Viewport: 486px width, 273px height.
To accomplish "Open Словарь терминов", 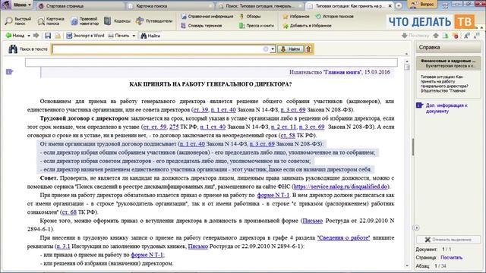I will pos(201,26).
